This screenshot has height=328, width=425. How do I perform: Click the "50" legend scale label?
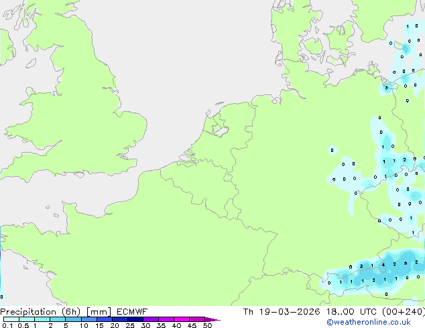point(207,325)
